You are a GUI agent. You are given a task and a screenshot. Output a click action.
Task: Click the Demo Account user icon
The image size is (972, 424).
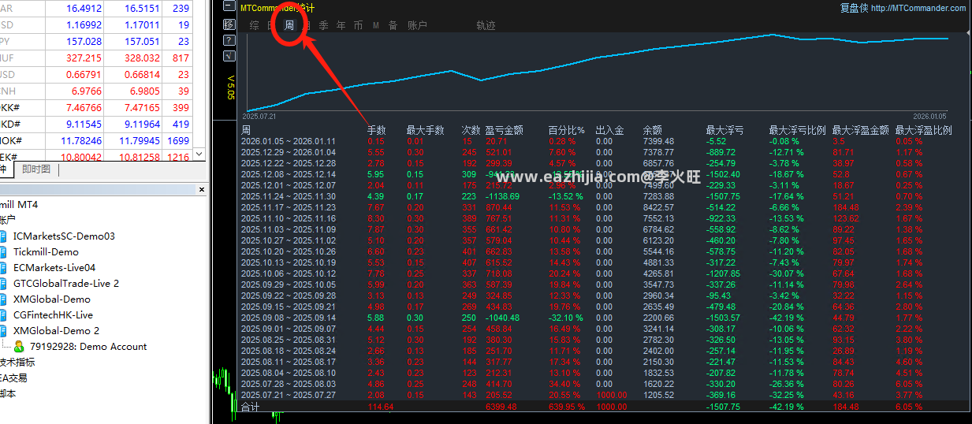tap(19, 346)
